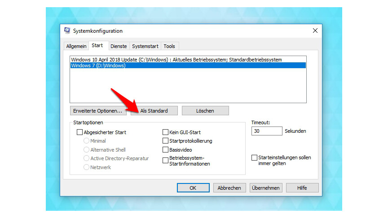The height and width of the screenshot is (218, 388).
Task: Switch to the Allgemein tab
Action: 76,46
